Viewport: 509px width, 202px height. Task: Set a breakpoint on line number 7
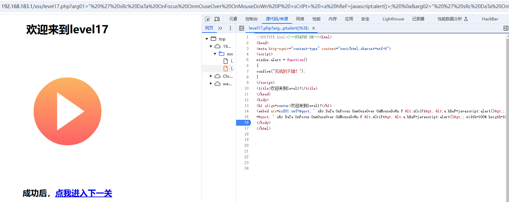pos(247,71)
